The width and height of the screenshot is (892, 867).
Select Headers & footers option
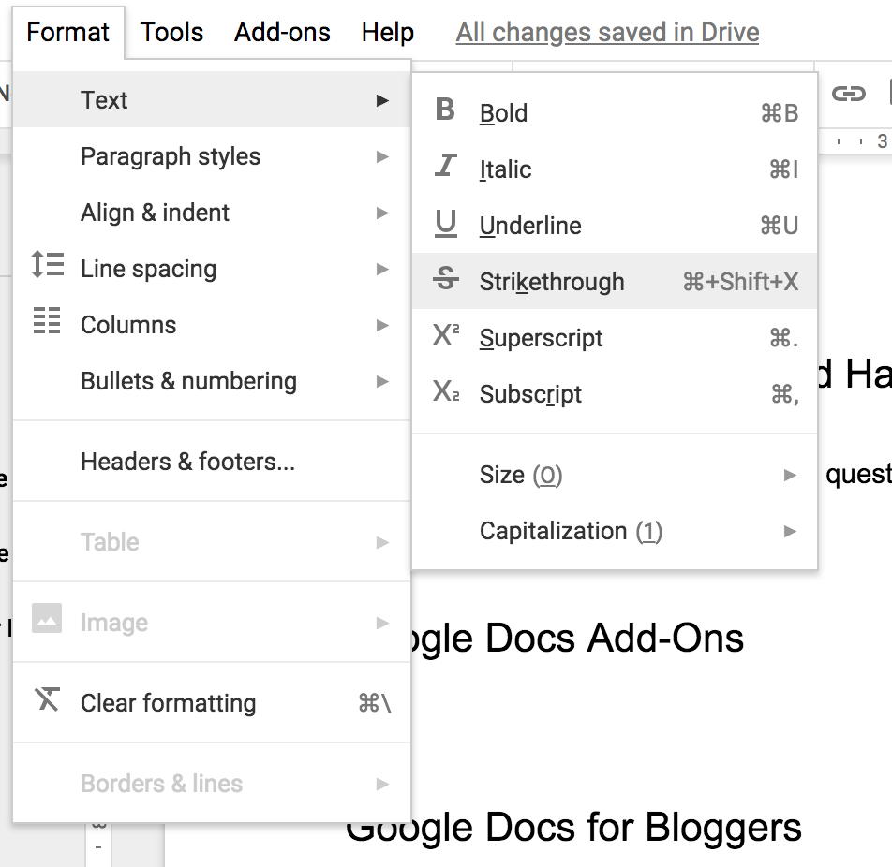[x=187, y=462]
